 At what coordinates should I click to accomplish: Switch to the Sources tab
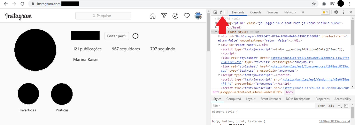pos(273,12)
